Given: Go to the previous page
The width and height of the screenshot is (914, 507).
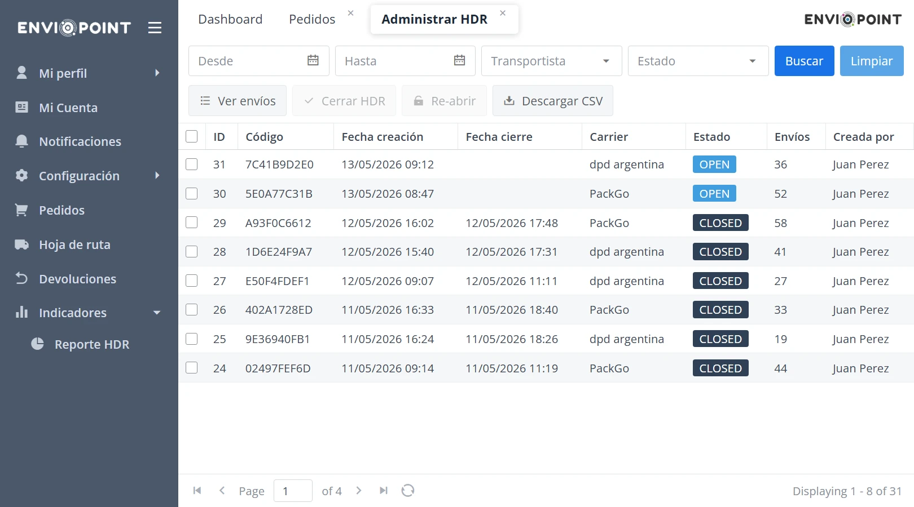Looking at the screenshot, I should coord(222,491).
